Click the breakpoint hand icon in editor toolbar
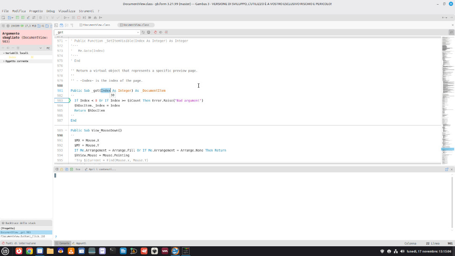Image resolution: width=455 pixels, height=256 pixels. (x=155, y=32)
